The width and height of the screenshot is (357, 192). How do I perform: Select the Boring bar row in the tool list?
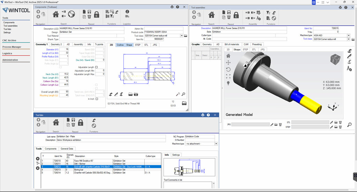[x=101, y=169]
